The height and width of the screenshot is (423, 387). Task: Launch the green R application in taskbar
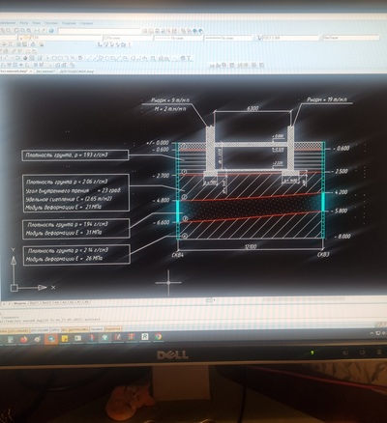(x=145, y=337)
